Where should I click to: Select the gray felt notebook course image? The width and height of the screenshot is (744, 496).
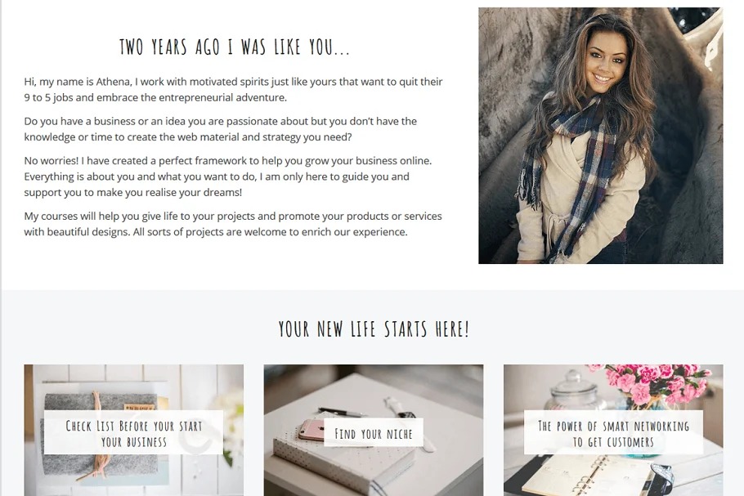(134, 430)
